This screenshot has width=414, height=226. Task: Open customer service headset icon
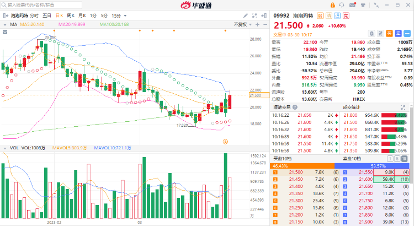[x=342, y=5]
